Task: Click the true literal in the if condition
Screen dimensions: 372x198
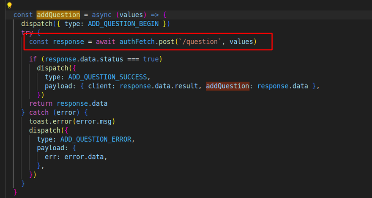Action: [151, 59]
